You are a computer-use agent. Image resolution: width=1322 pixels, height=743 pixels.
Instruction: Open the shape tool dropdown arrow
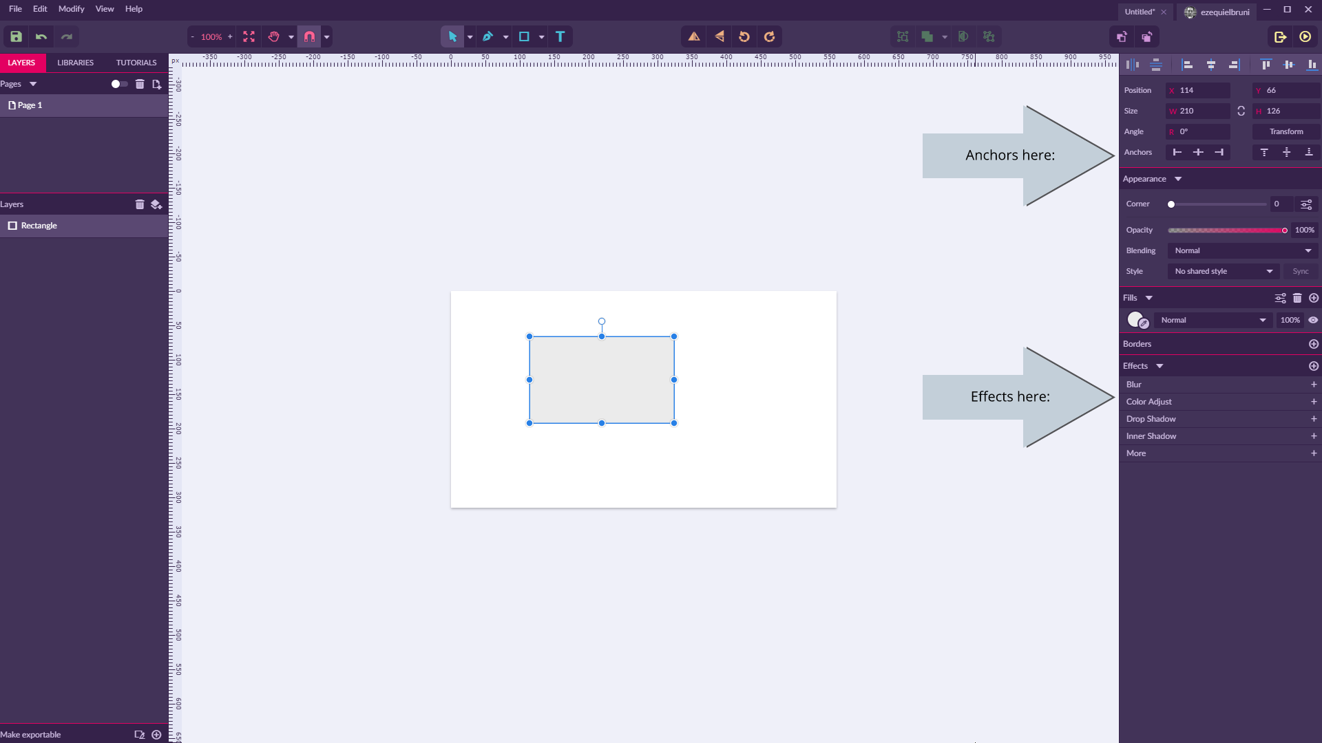tap(542, 37)
